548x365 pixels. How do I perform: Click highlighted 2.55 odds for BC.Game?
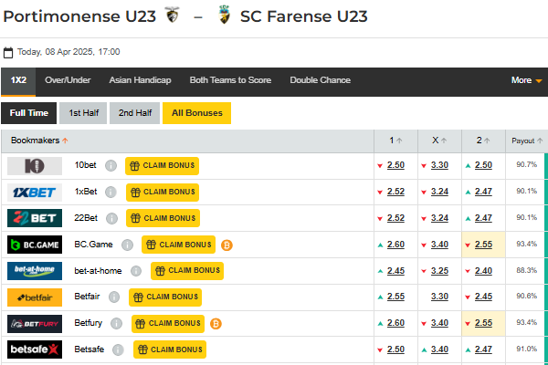(483, 245)
